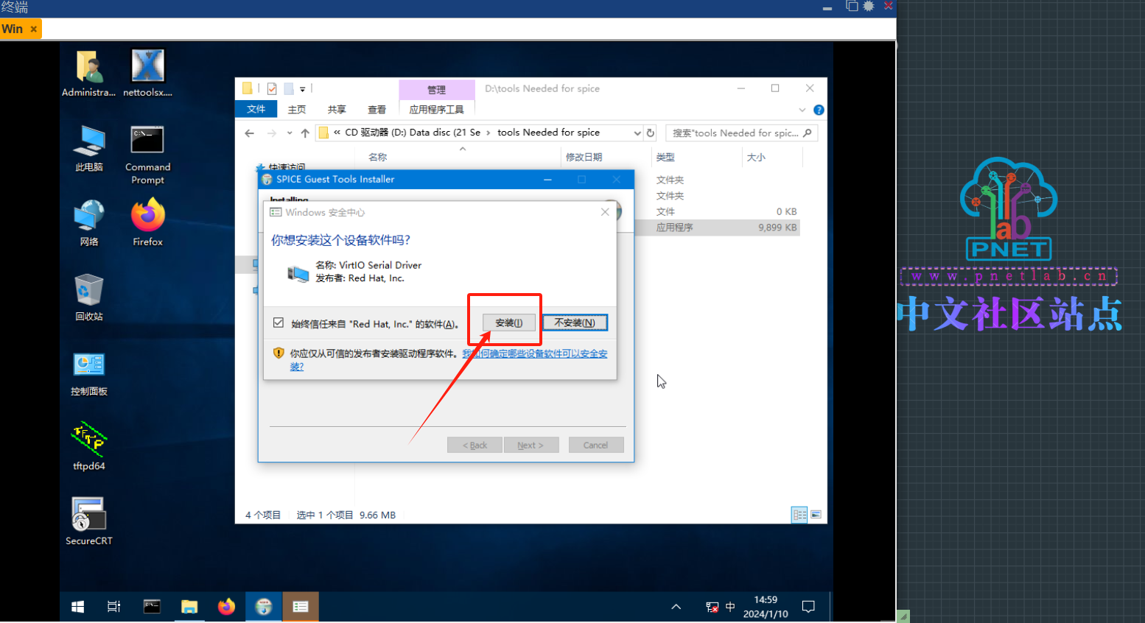This screenshot has width=1145, height=623.
Task: Click the network status tray icon
Action: [712, 607]
